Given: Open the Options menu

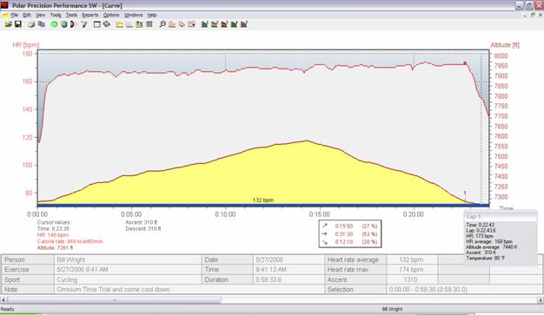Looking at the screenshot, I should (111, 15).
